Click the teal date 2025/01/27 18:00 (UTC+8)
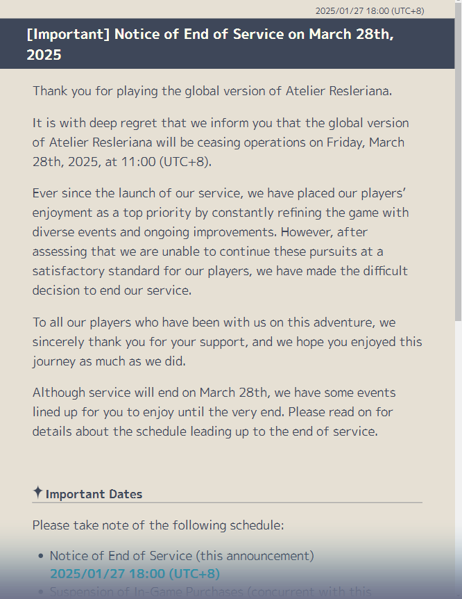The image size is (462, 599). click(135, 574)
